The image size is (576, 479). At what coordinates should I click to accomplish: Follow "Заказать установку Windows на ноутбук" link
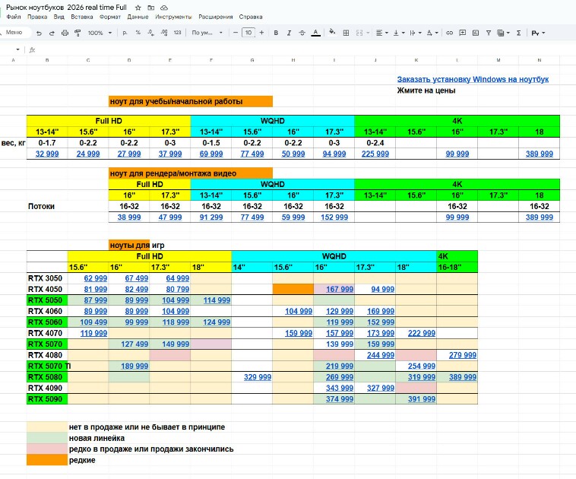(x=473, y=79)
